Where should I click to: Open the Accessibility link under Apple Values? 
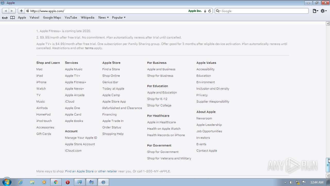205,69
